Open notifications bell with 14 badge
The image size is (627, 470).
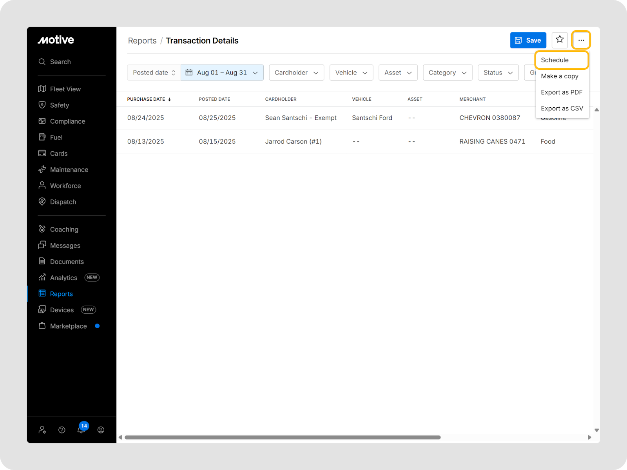point(82,430)
